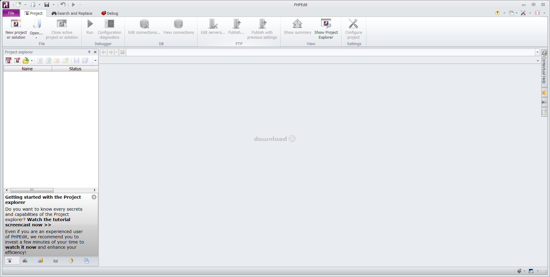The image size is (550, 277).
Task: Click open folder icon in Project explorer
Action: [x=26, y=60]
